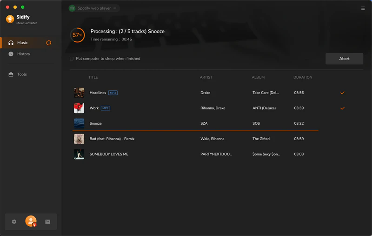This screenshot has width=372, height=236.
Task: Click artist Rihanna, Drake
Action: click(213, 108)
